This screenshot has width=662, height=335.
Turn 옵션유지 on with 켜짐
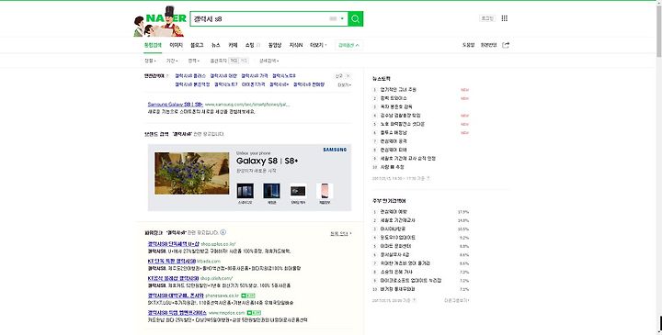(x=234, y=61)
